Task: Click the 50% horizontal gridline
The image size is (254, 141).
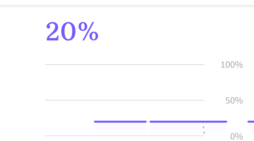Action: tap(125, 100)
